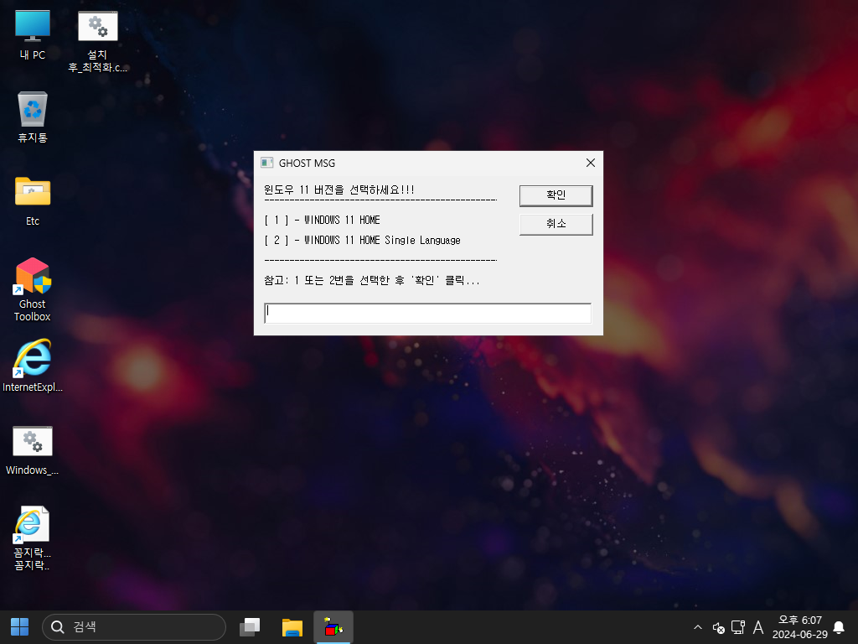Viewport: 858px width, 644px height.
Task: Click the network tray icon
Action: click(x=738, y=627)
